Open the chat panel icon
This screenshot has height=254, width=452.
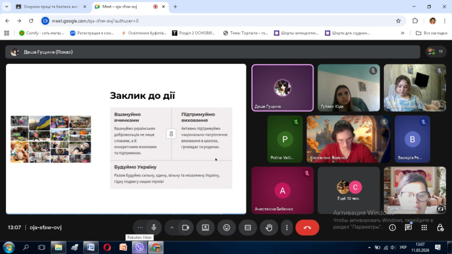[408, 227]
